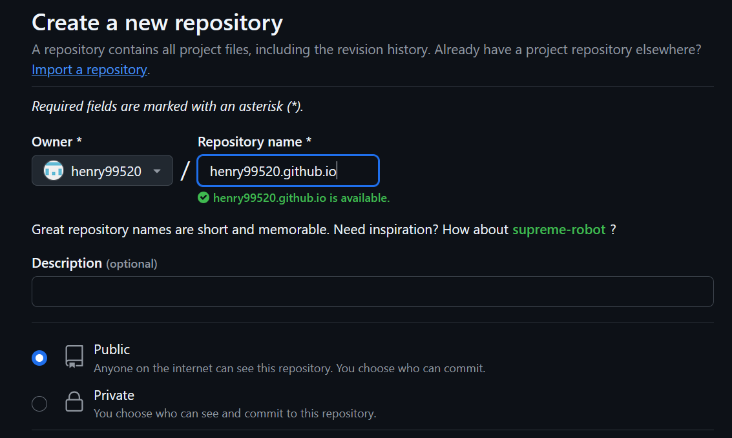Focus the Repository name text field

point(288,171)
